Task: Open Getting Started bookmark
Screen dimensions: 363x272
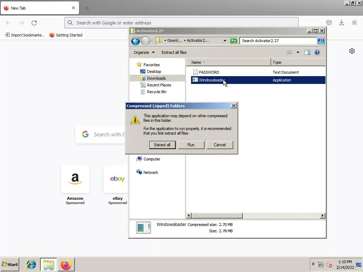Action: tap(66, 35)
